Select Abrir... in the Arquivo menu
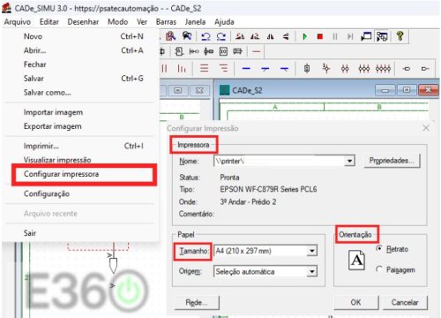 coord(84,50)
